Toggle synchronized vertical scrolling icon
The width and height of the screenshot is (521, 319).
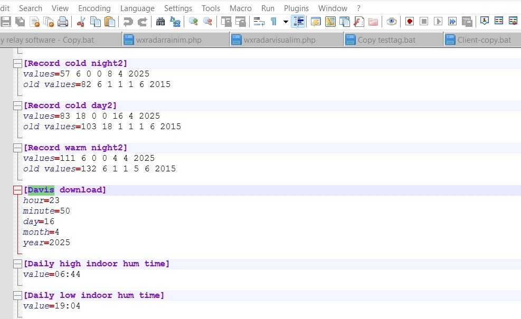coord(226,22)
